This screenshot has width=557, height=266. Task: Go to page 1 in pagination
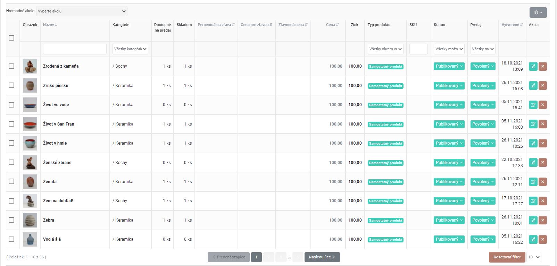click(256, 257)
